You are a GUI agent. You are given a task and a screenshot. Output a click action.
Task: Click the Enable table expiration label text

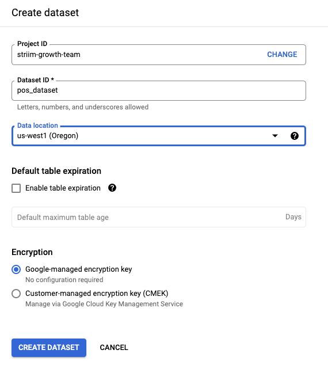tap(63, 188)
